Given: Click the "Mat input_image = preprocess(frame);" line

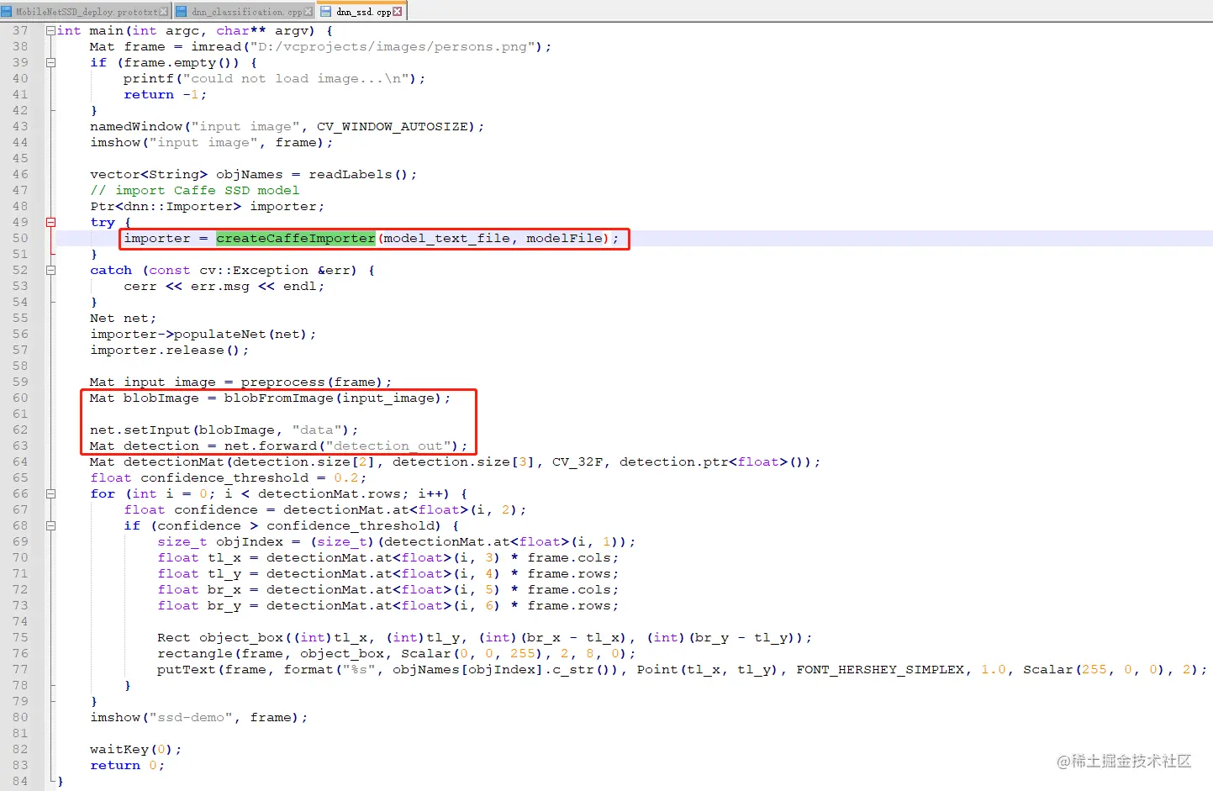Looking at the screenshot, I should click(x=241, y=382).
